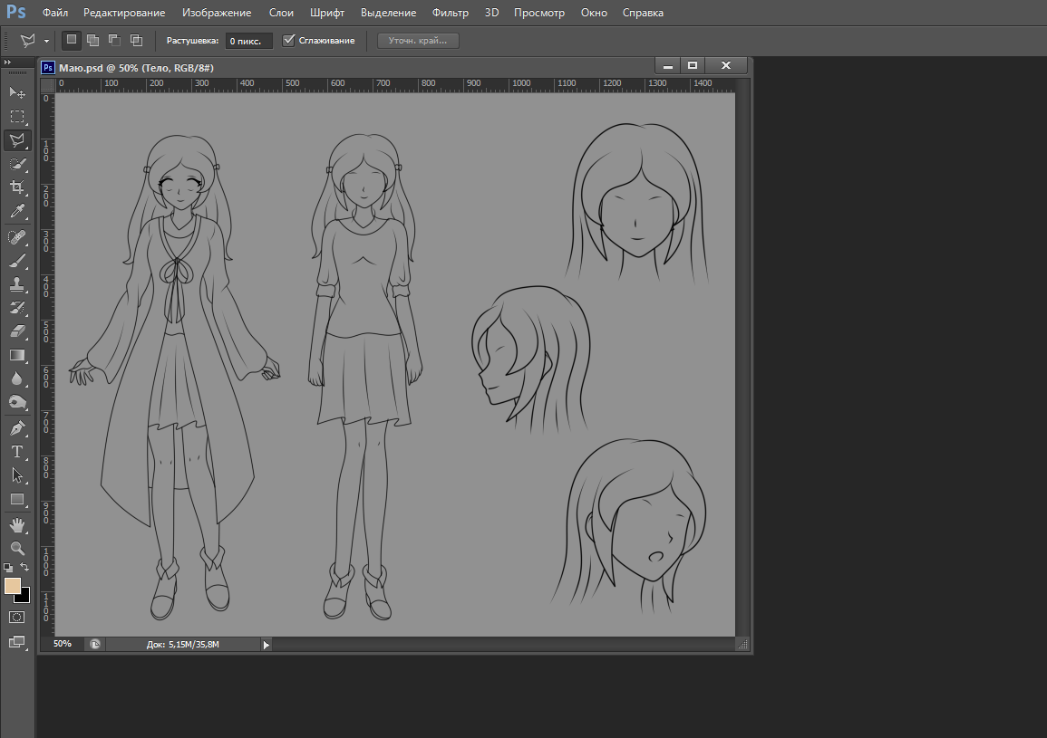Viewport: 1047px width, 738px height.
Task: Click the Растушевка feather input field
Action: tap(248, 41)
